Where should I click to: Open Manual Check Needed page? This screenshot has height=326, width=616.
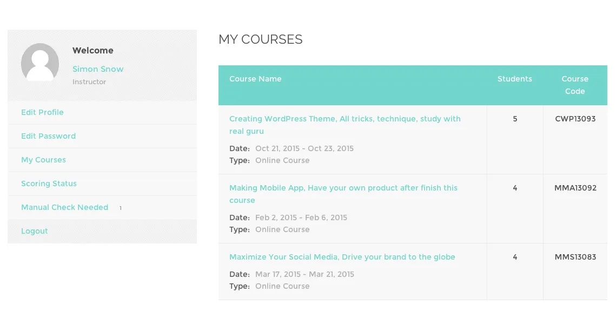64,207
